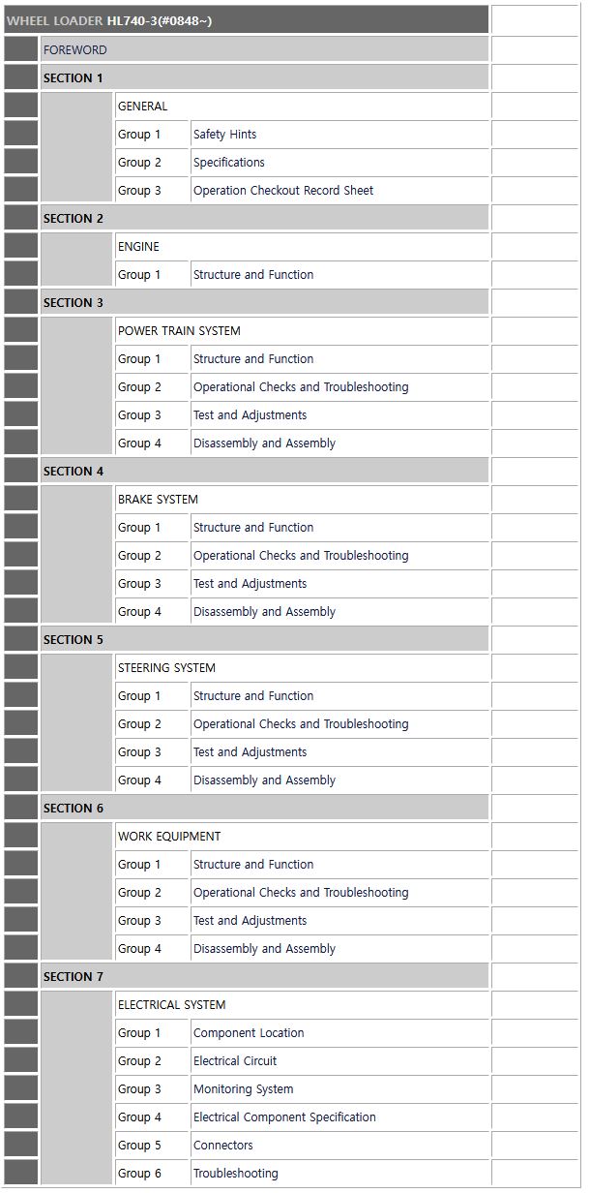Image resolution: width=590 pixels, height=1193 pixels.
Task: Click the dark square beside SECTION 3
Action: [20, 302]
